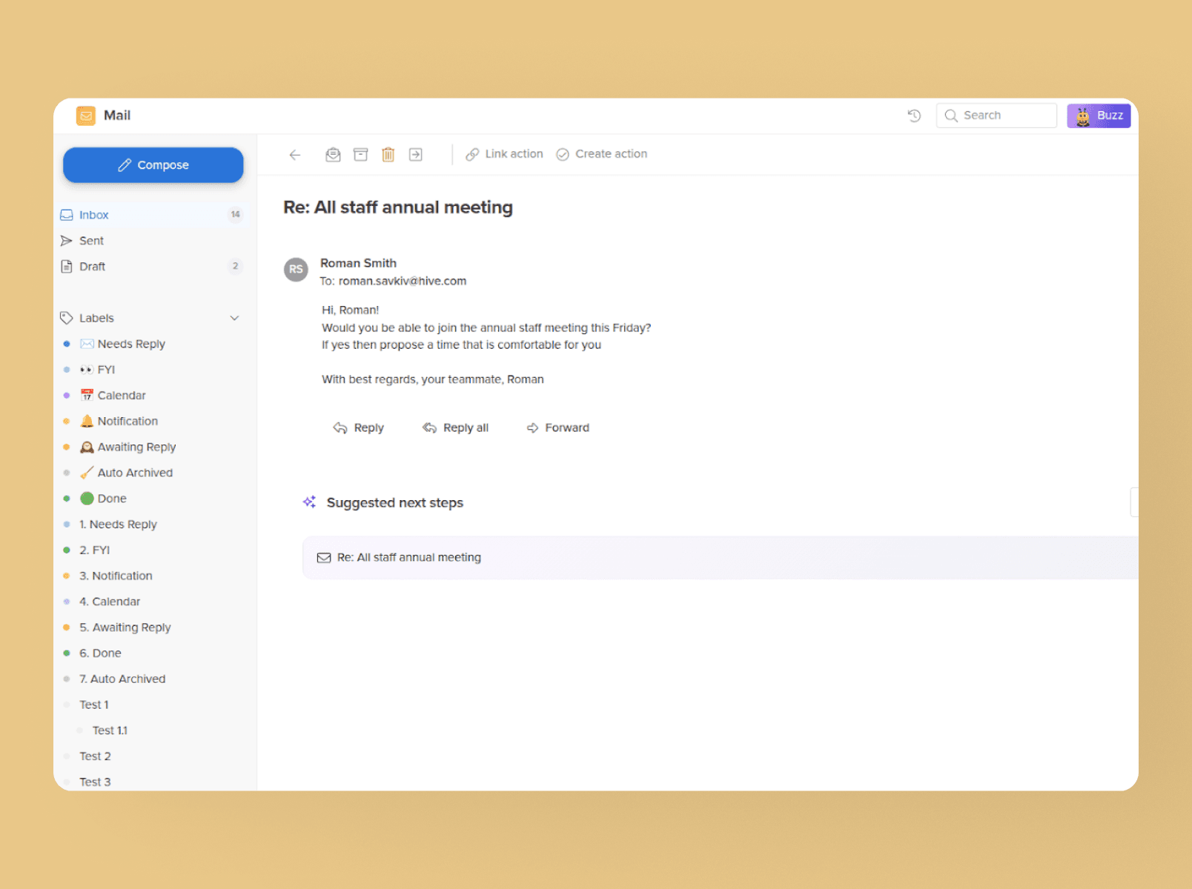
Task: Delete email using the trash icon
Action: click(388, 155)
